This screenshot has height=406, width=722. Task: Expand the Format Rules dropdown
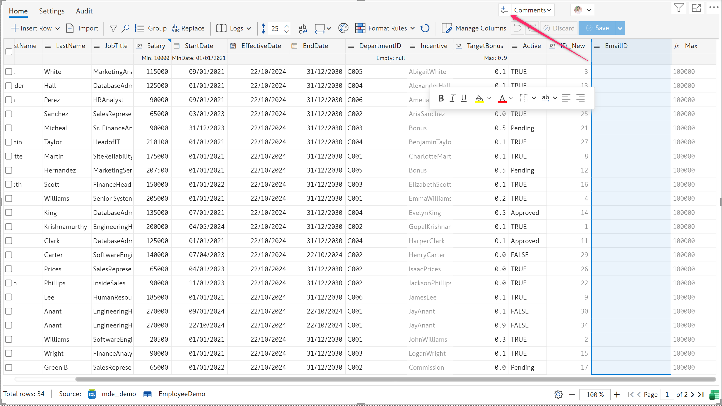click(x=412, y=28)
